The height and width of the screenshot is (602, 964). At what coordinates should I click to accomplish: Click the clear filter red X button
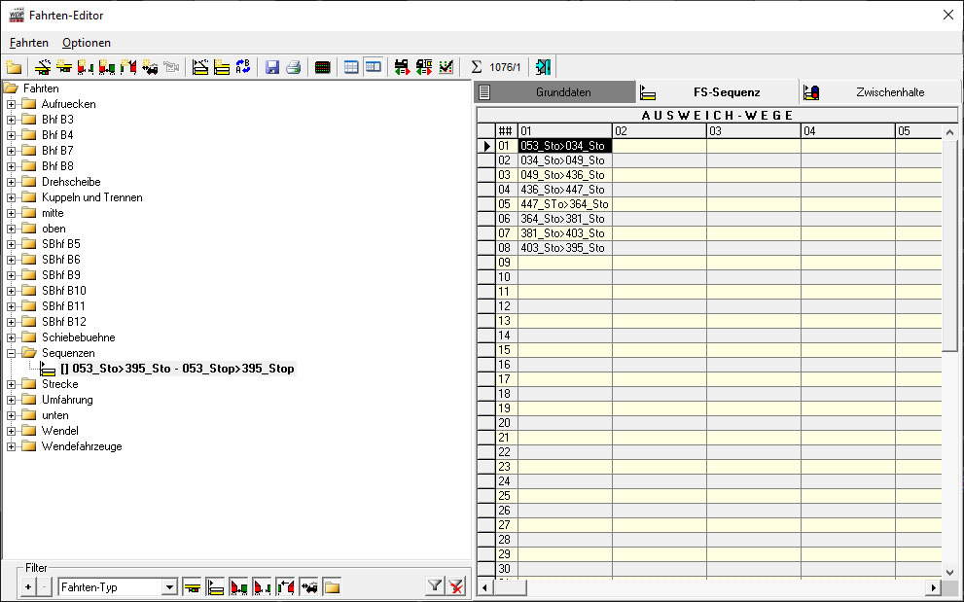pos(456,586)
